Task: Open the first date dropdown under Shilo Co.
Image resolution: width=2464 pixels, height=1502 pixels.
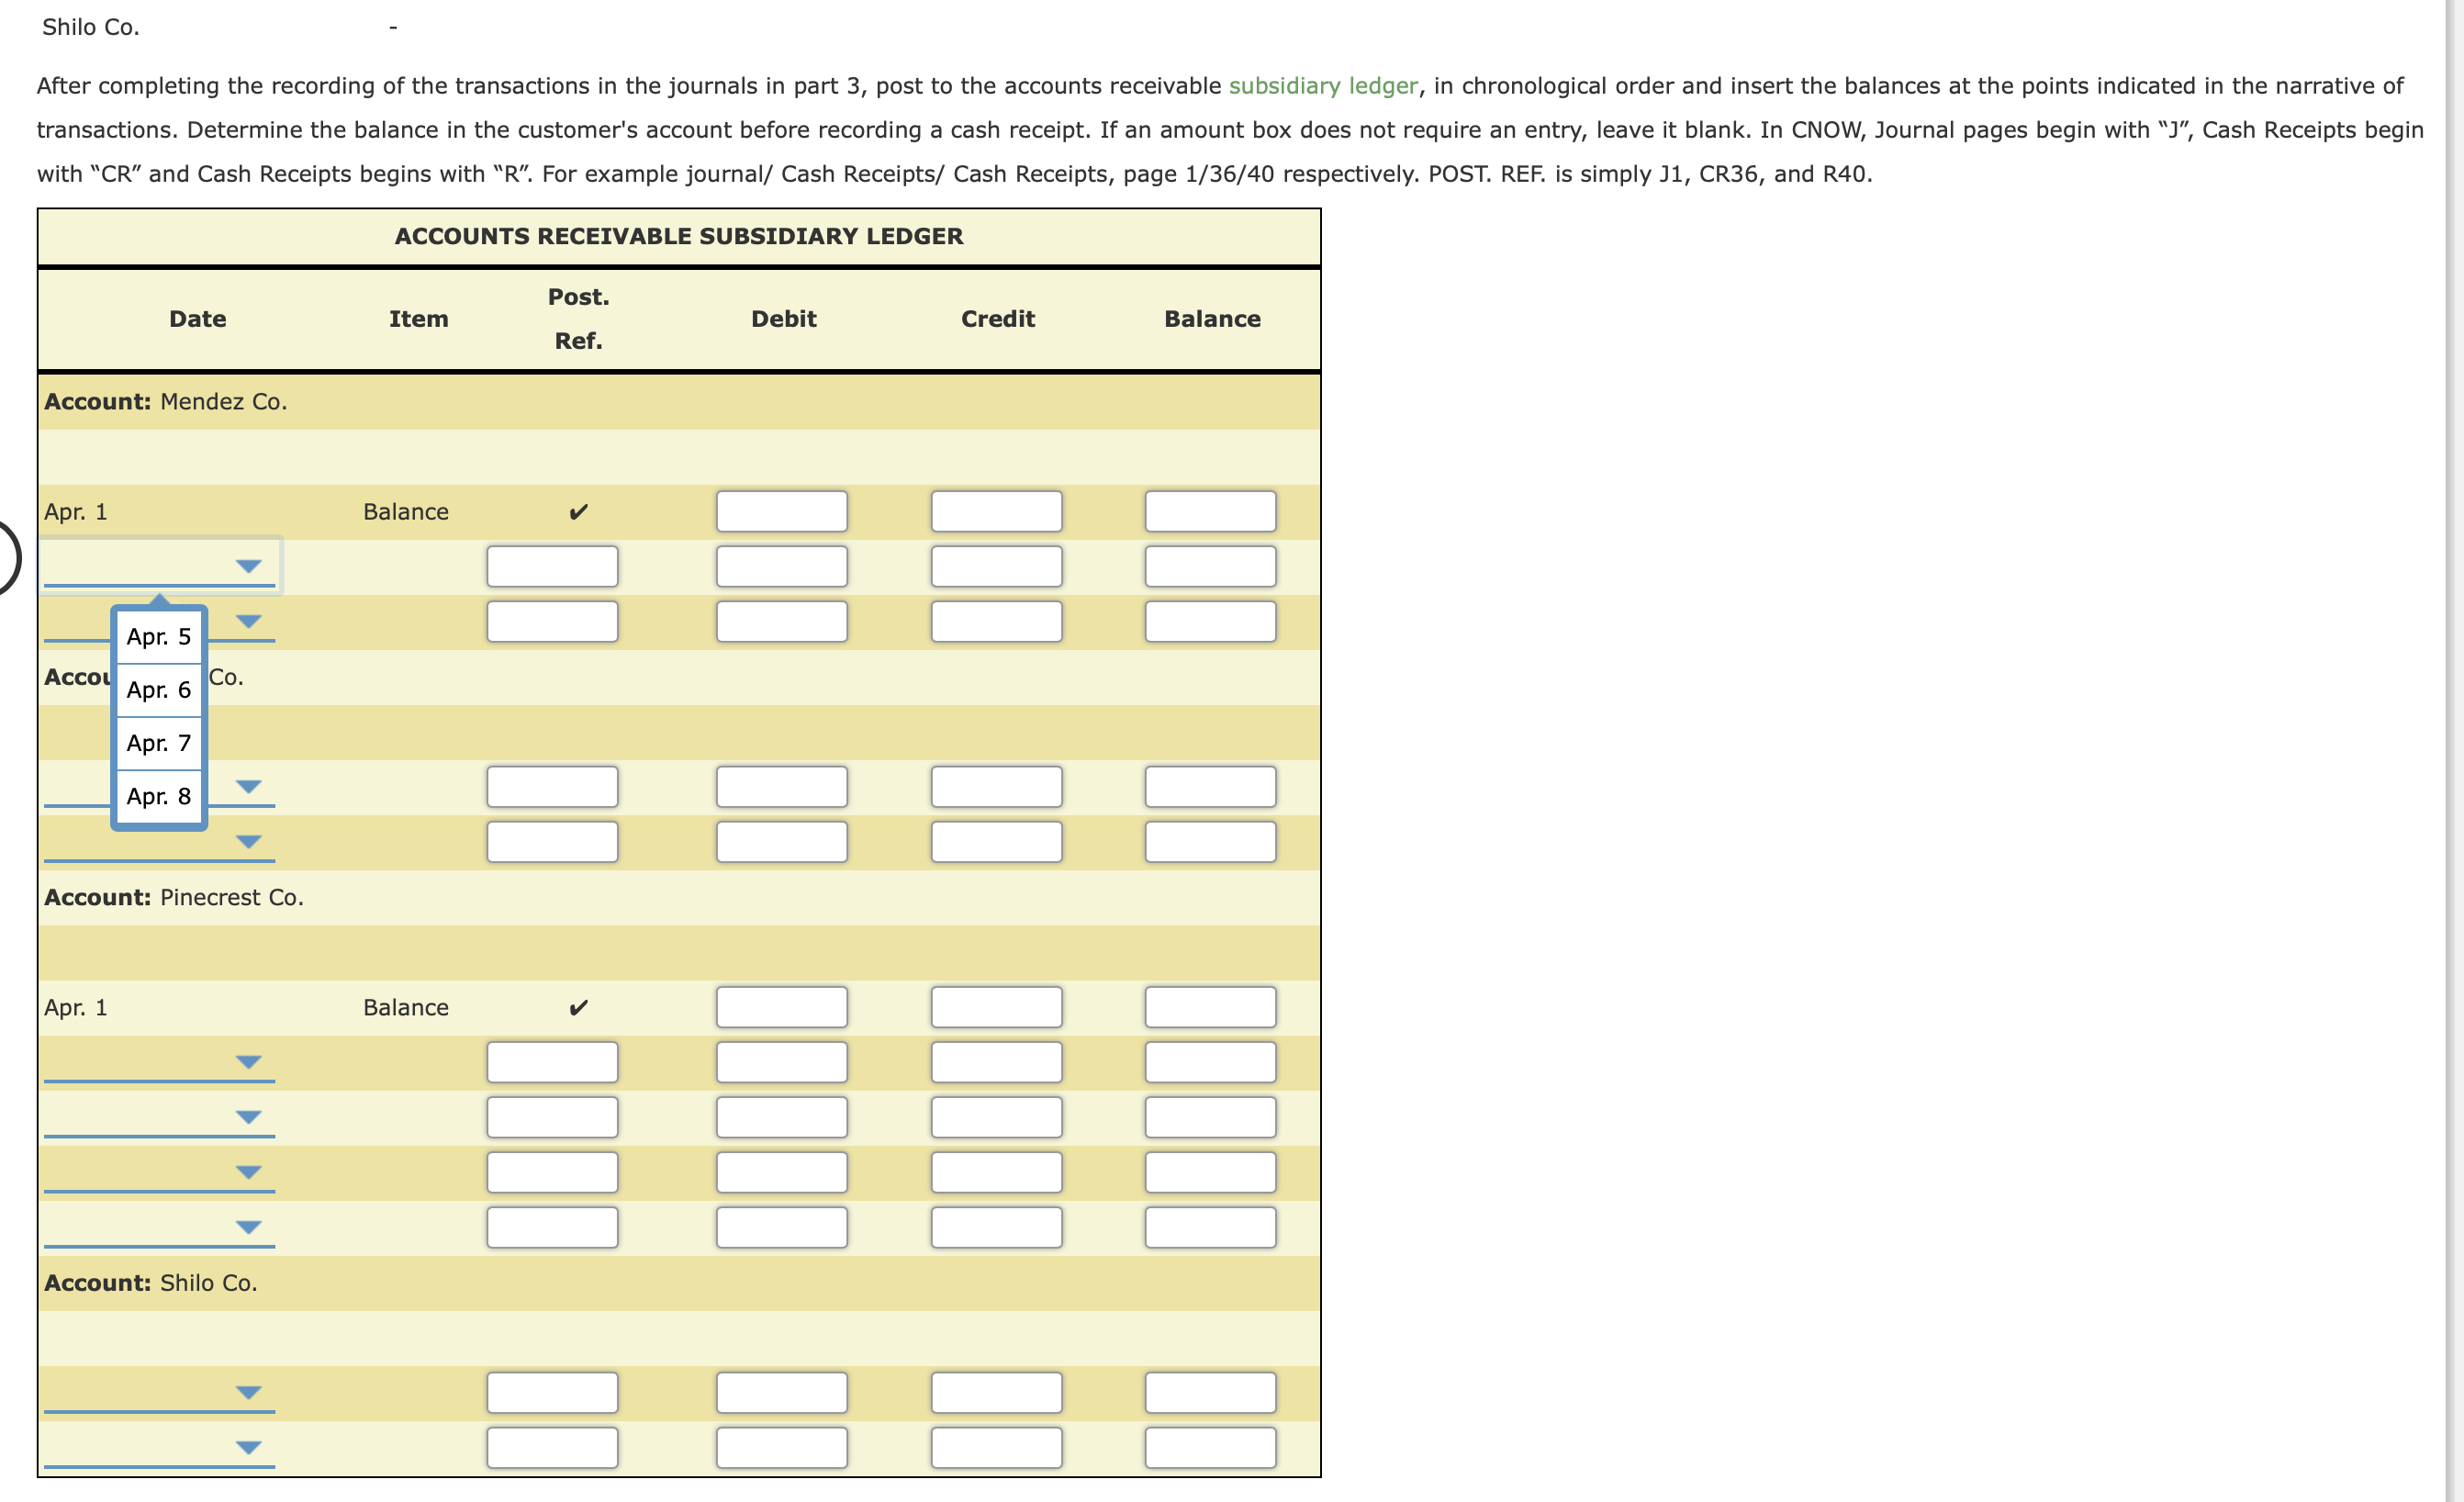Action: click(248, 1391)
